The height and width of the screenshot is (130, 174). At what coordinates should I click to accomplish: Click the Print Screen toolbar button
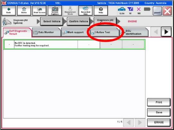[x=39, y=11]
